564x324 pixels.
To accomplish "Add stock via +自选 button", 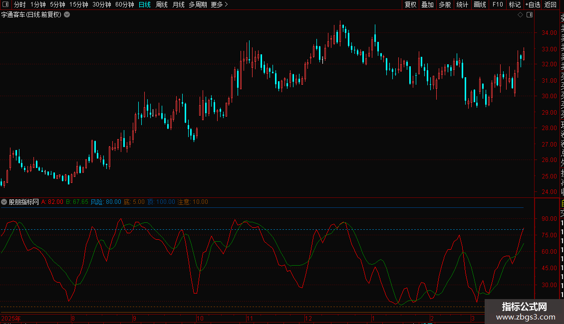I will [x=532, y=4].
